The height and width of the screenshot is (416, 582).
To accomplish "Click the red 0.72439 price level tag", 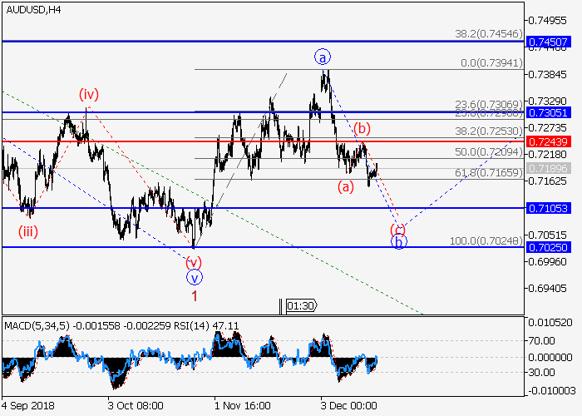I will [x=551, y=141].
